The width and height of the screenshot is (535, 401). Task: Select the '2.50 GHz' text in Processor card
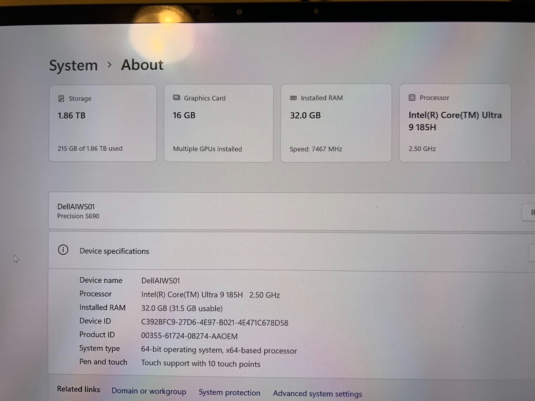tap(422, 149)
